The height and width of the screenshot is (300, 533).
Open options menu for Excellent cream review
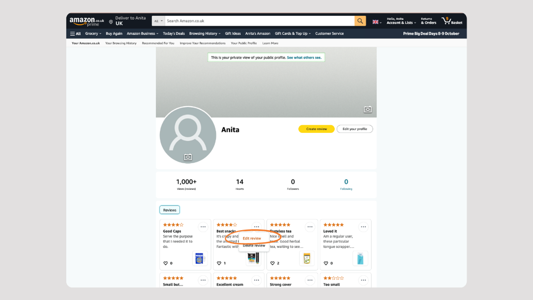[x=257, y=280]
